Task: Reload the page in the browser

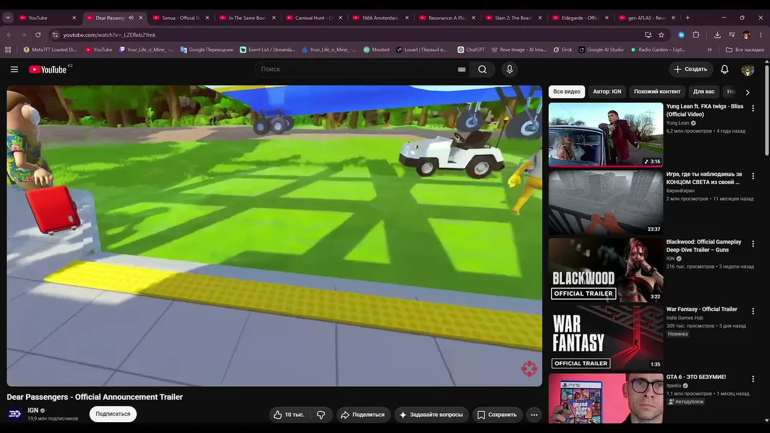Action: point(38,35)
